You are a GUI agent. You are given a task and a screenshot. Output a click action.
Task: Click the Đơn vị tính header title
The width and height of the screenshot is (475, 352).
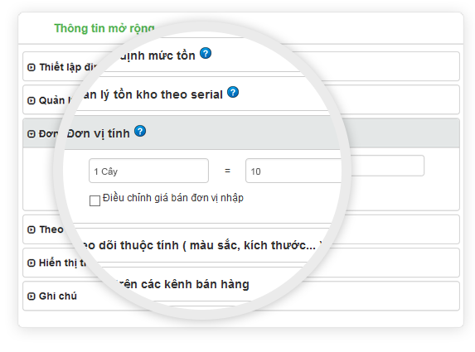(98, 133)
